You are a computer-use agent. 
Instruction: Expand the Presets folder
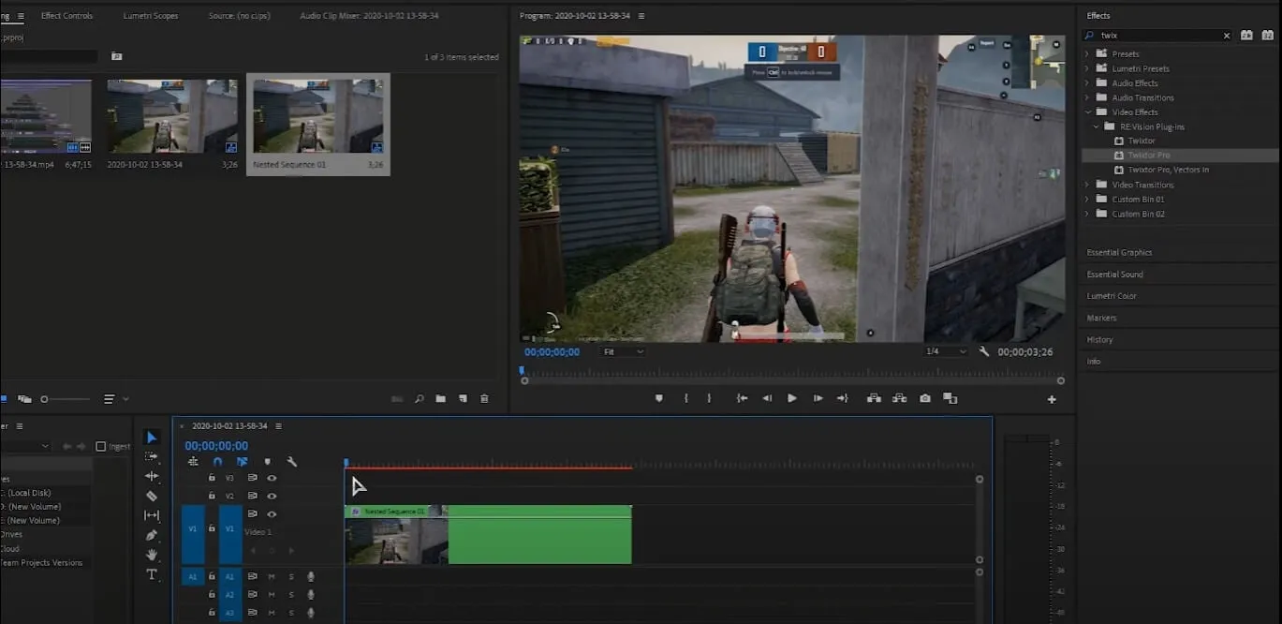(1087, 54)
